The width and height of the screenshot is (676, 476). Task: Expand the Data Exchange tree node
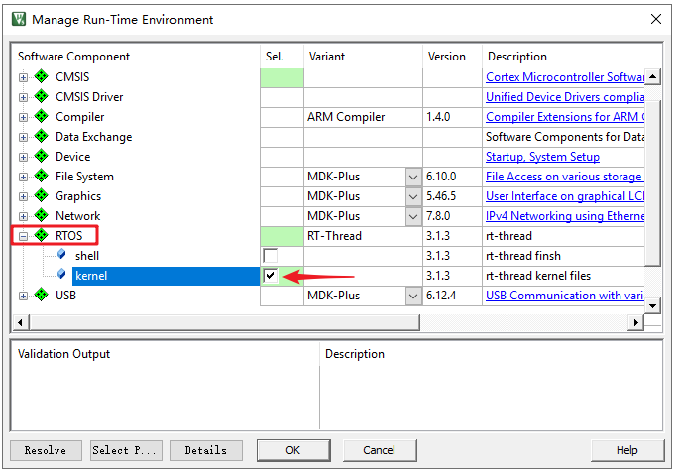tap(23, 137)
